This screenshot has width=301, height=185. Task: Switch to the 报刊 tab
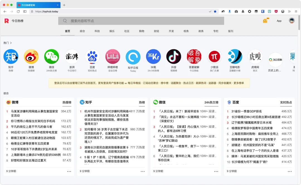pos(230,31)
